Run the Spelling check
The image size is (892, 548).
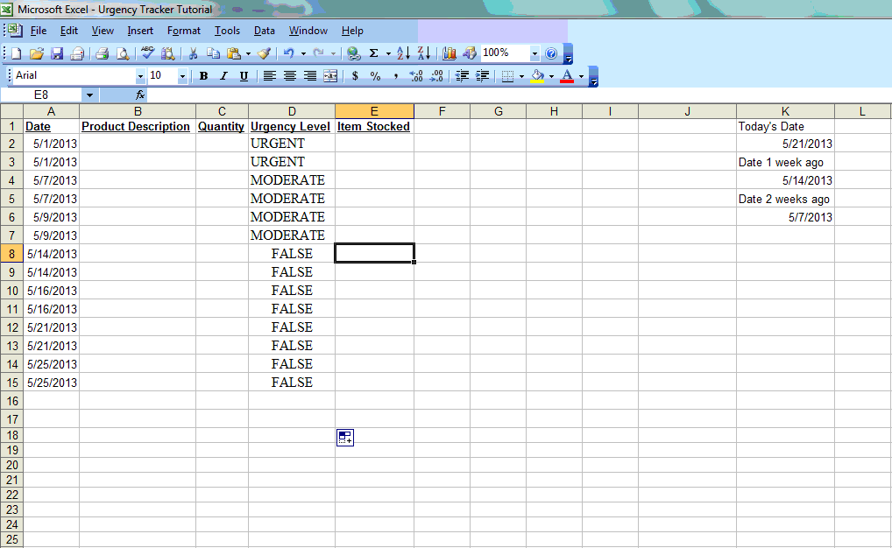(147, 53)
